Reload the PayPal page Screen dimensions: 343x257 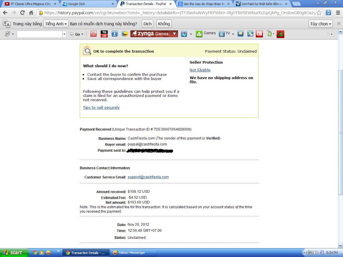coord(22,13)
